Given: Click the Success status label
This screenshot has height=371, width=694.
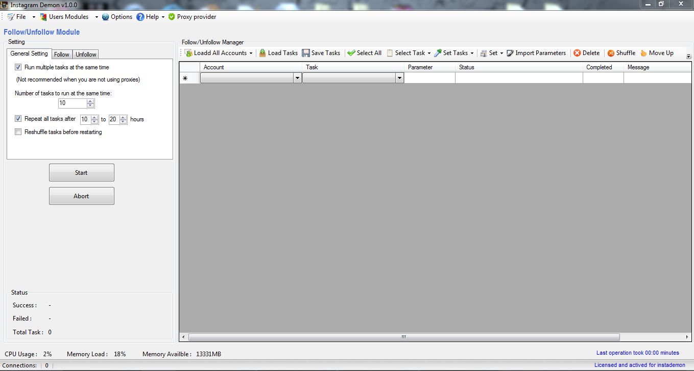Looking at the screenshot, I should tap(25, 305).
